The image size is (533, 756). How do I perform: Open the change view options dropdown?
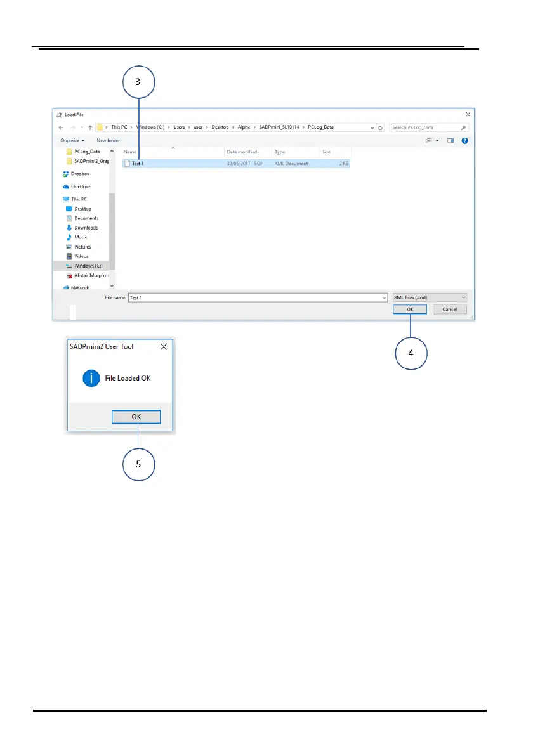pyautogui.click(x=437, y=140)
